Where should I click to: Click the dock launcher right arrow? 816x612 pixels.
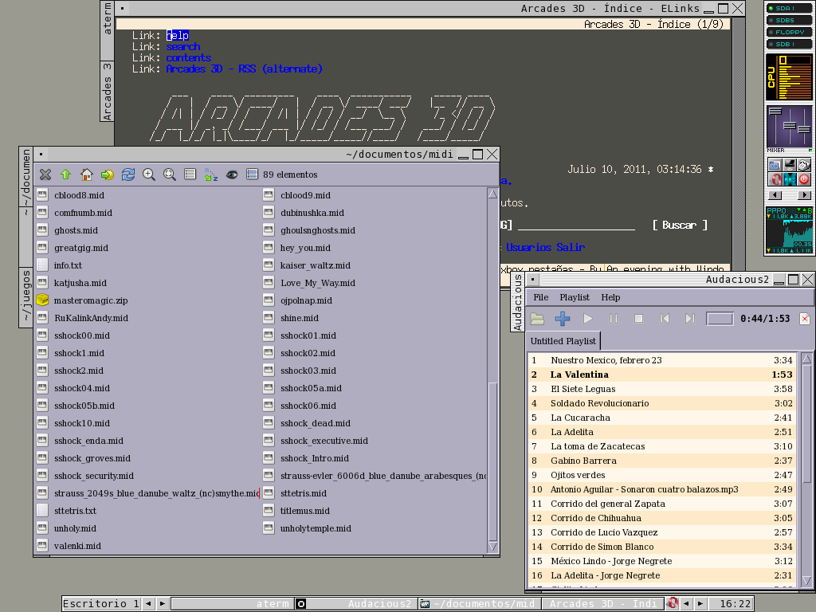tap(805, 195)
